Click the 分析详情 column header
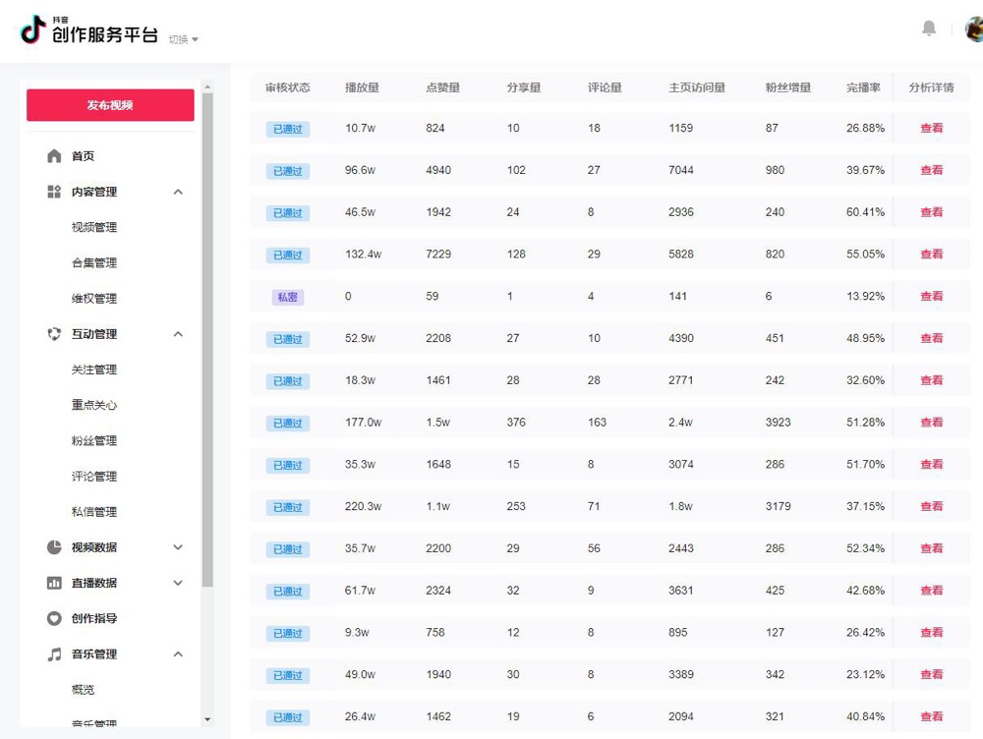This screenshot has height=739, width=983. 932,87
